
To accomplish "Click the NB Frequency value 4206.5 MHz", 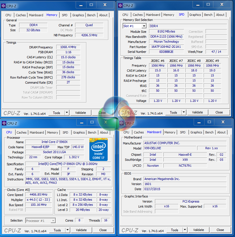I will pyautogui.click(x=89, y=35).
